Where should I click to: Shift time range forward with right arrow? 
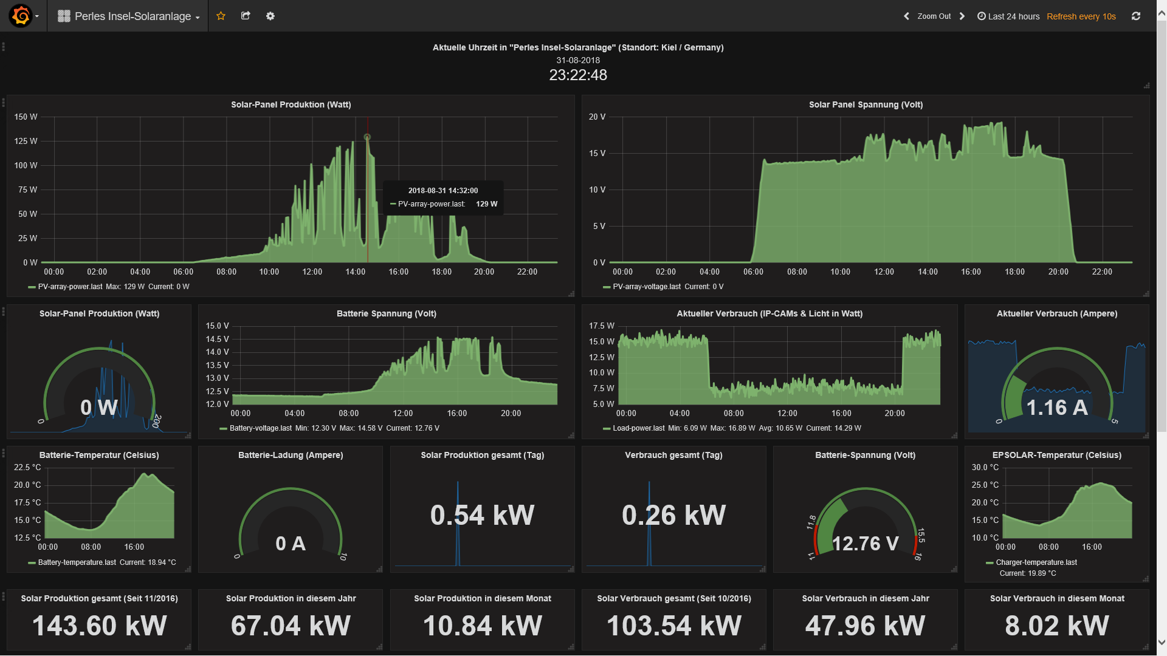click(x=962, y=16)
